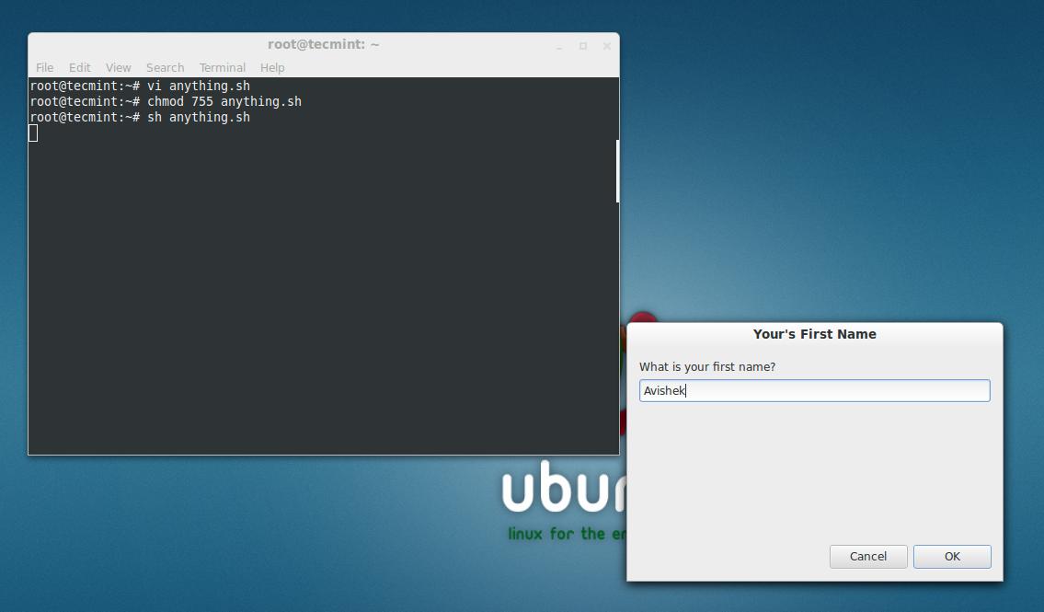Open the Edit menu in terminal

coord(79,67)
